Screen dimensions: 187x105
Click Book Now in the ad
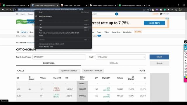pos(154,23)
